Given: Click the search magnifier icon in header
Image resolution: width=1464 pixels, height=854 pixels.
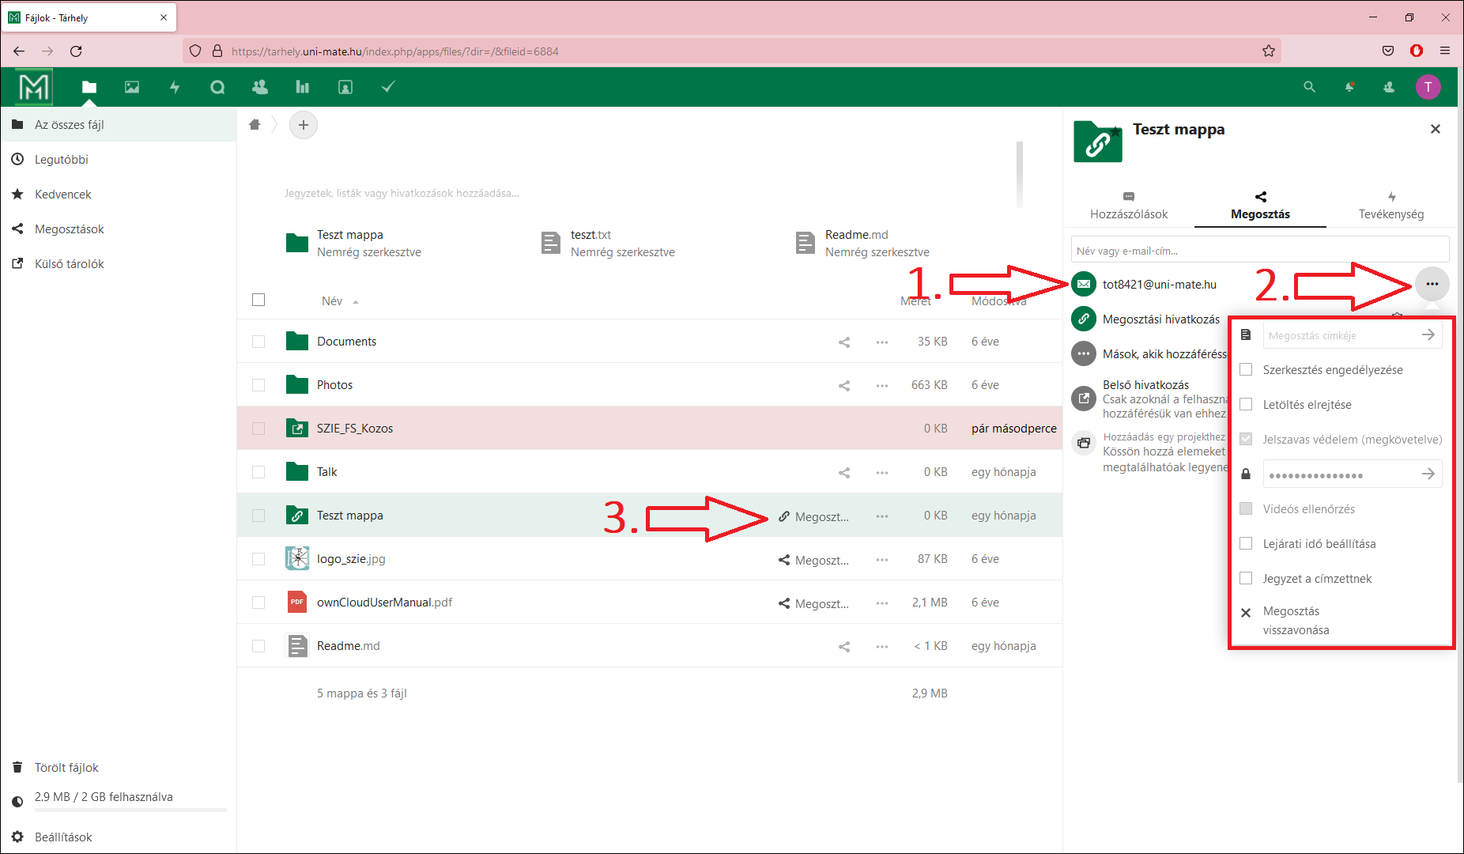Looking at the screenshot, I should (1309, 87).
